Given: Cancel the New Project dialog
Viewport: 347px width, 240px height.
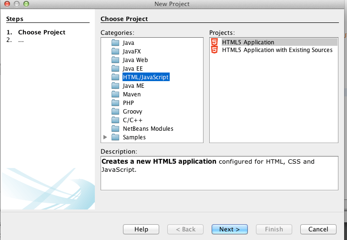Looking at the screenshot, I should pos(318,229).
